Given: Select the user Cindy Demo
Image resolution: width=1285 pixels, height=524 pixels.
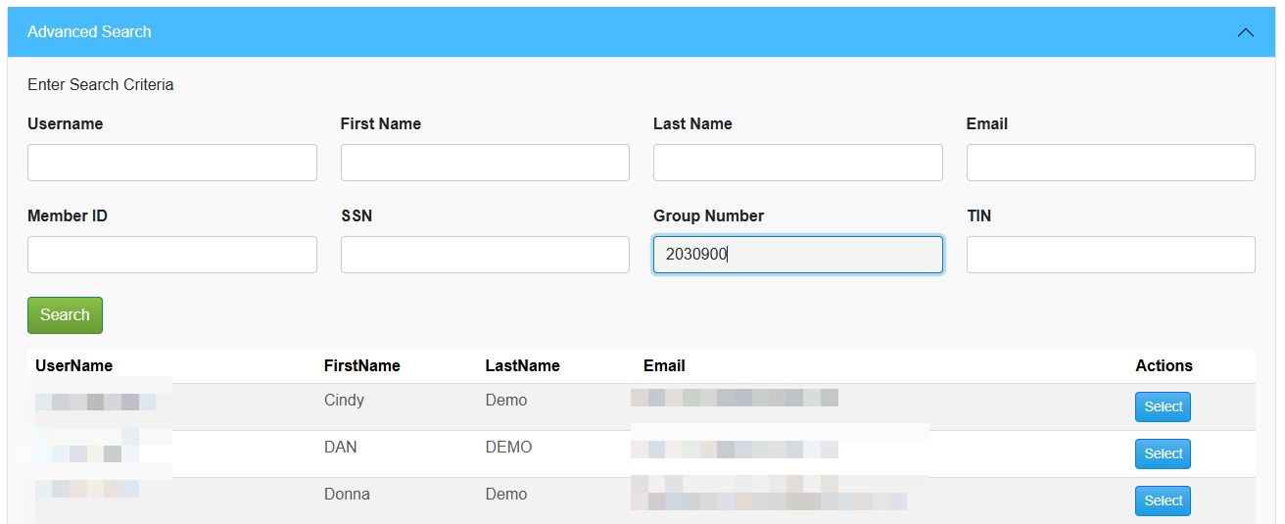Looking at the screenshot, I should click(1163, 406).
